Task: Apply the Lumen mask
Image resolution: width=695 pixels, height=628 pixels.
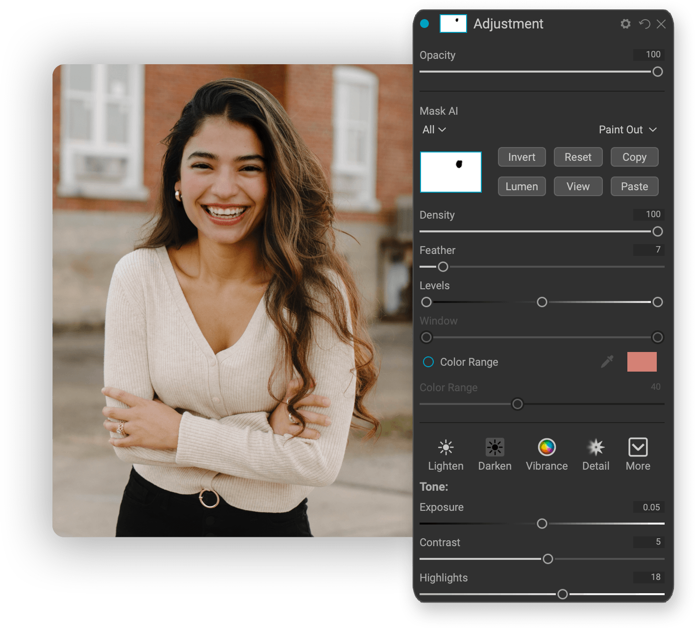Action: click(x=521, y=186)
